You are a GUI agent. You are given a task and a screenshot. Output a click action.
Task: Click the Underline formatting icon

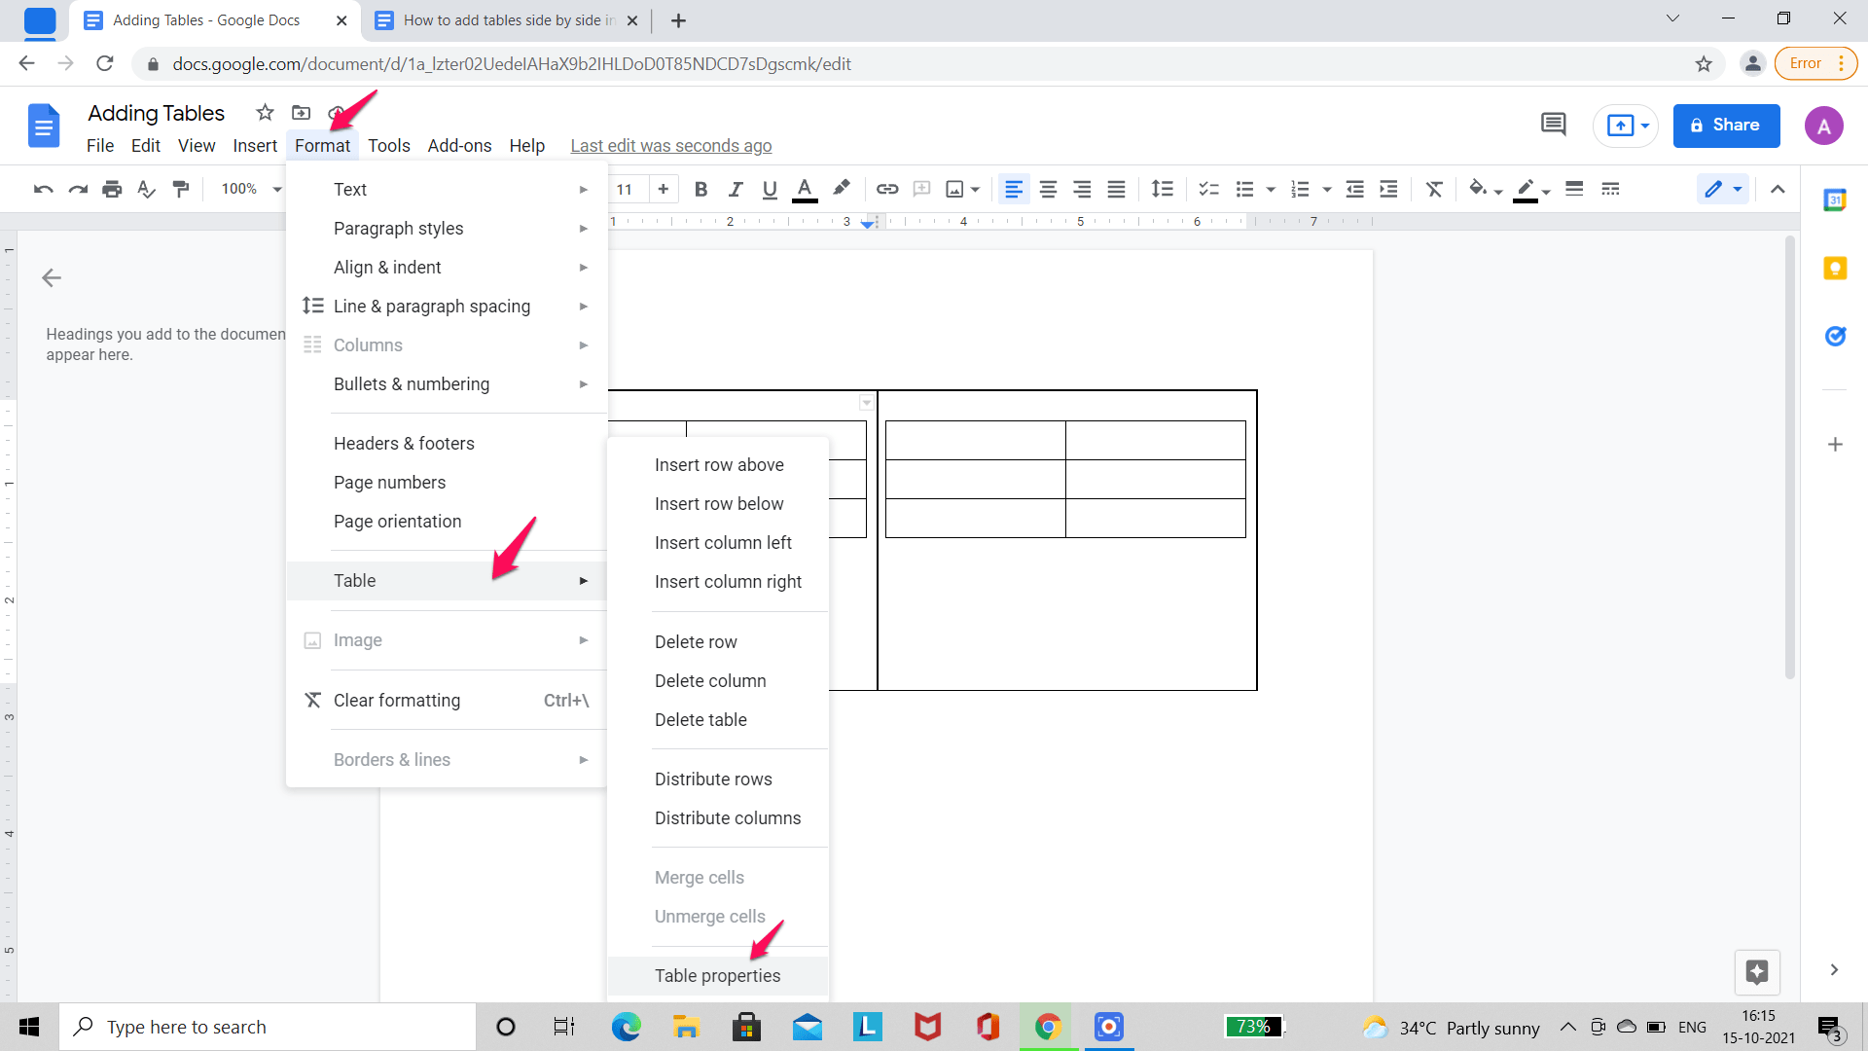[x=769, y=189]
